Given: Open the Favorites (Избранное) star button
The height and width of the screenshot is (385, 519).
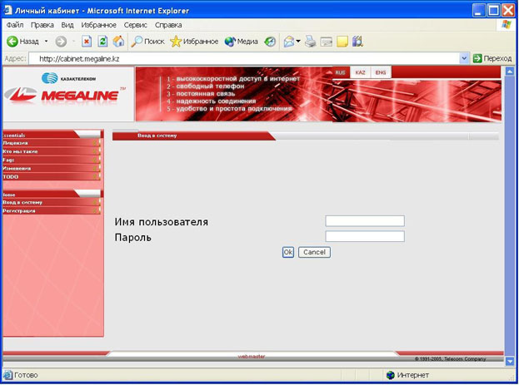Looking at the screenshot, I should (194, 42).
